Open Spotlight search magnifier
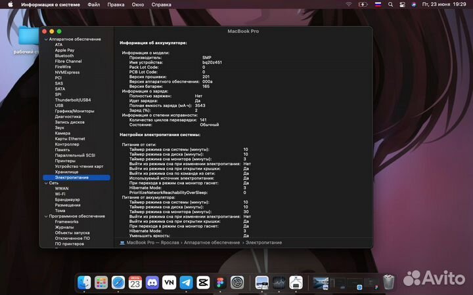Screen dimensions: 473x295 click(390, 5)
